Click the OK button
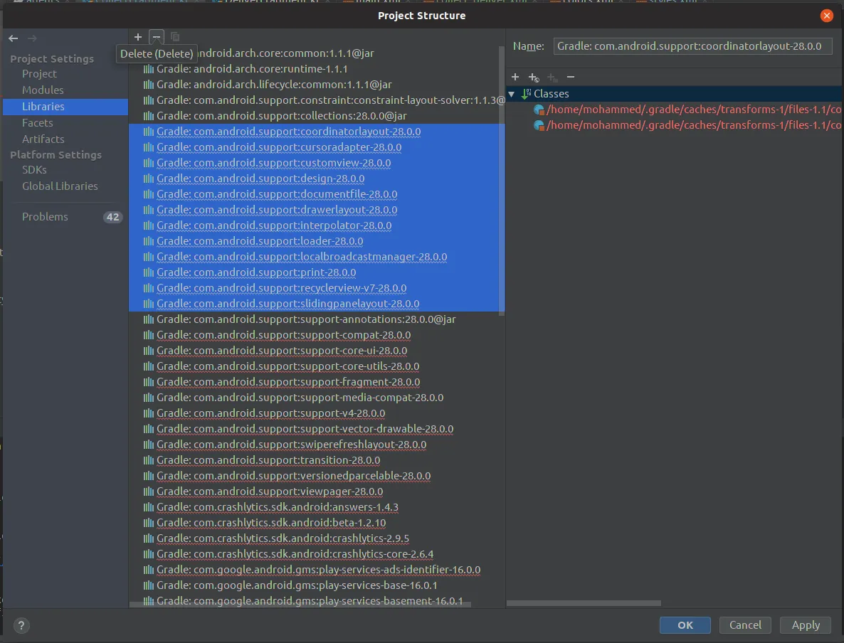Viewport: 844px width, 643px height. (685, 625)
